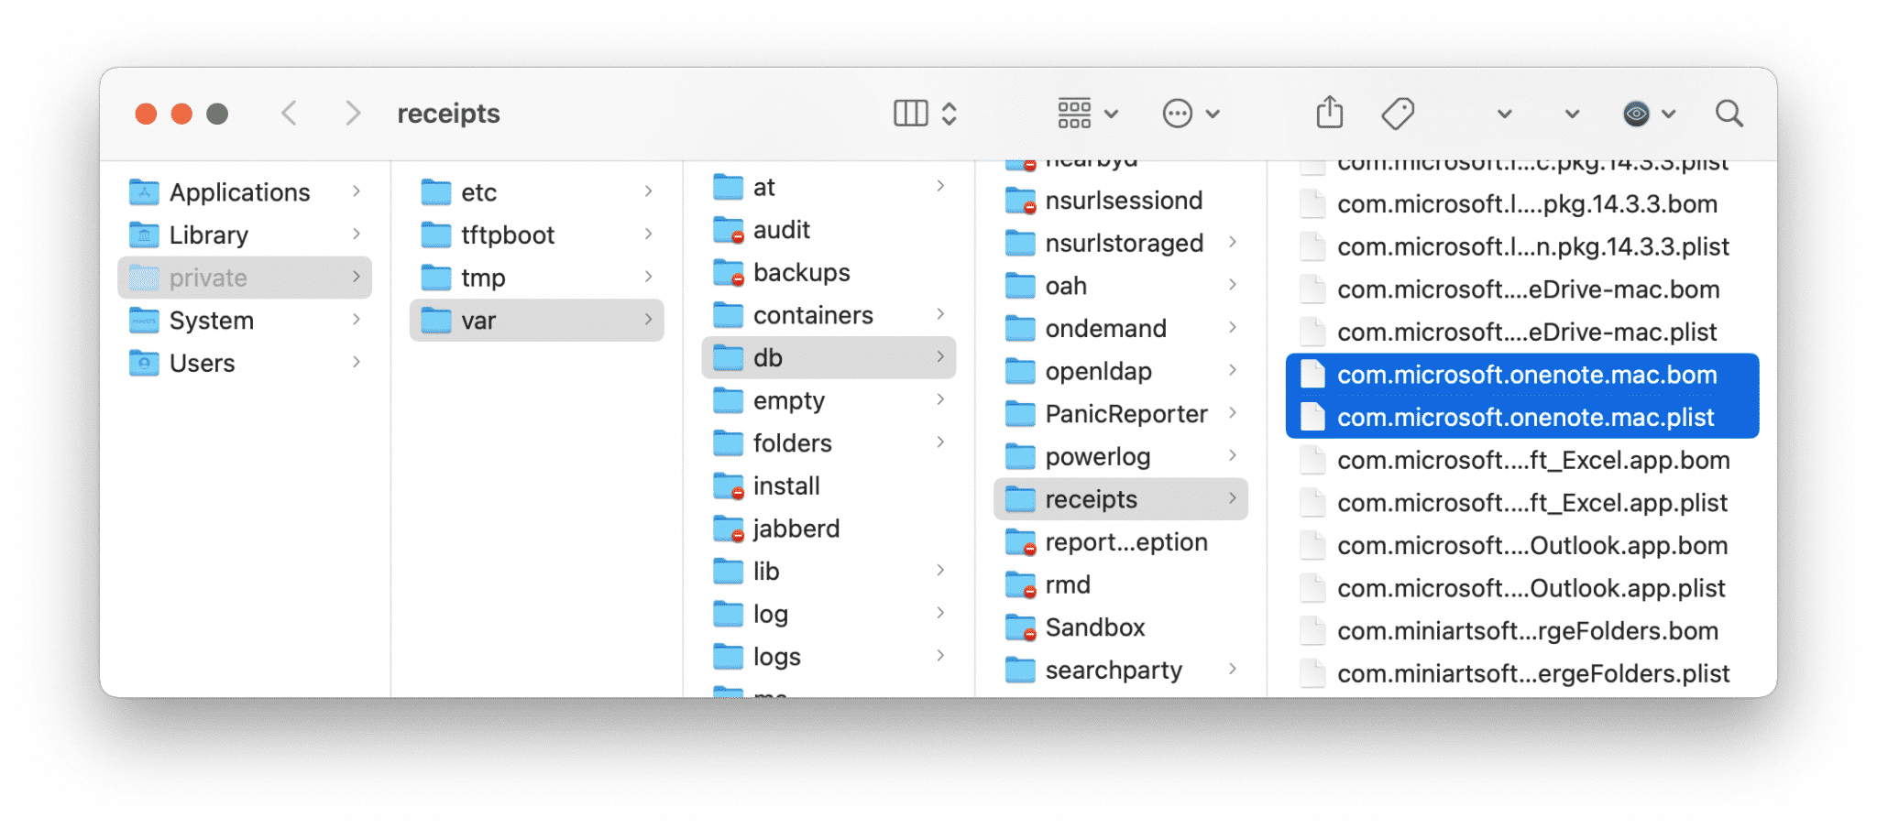The image size is (1877, 829).
Task: Select the System folder icon
Action: pos(144,321)
